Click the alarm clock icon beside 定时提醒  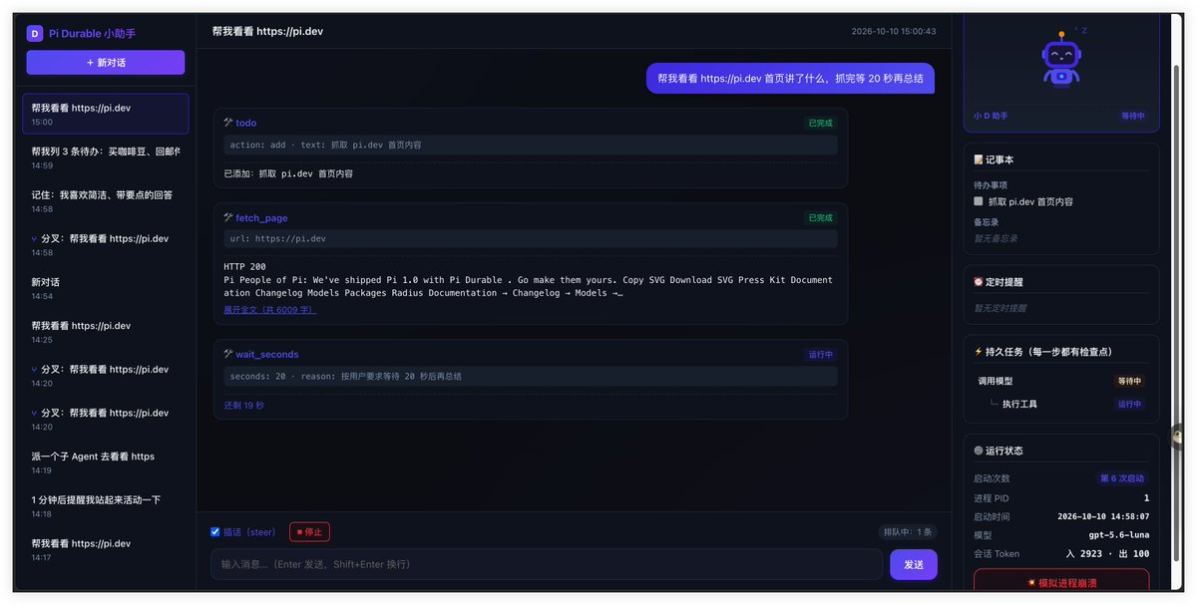(979, 282)
